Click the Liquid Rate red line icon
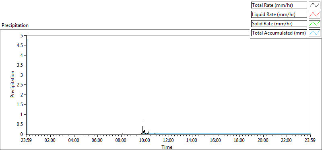This screenshot has width=322, height=150. 314,14
